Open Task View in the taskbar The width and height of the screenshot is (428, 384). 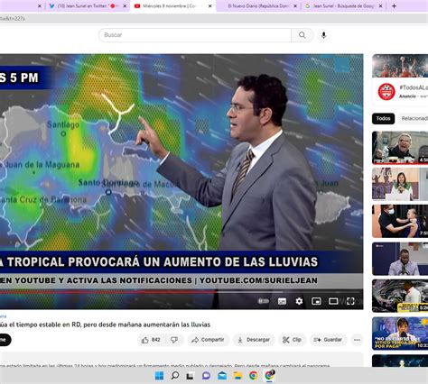click(190, 376)
